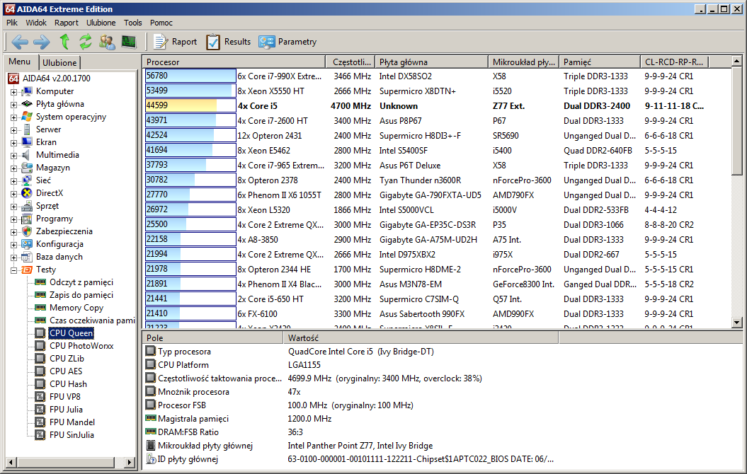The image size is (747, 474).
Task: Click the green monitor graph toolbar icon
Action: (x=129, y=42)
